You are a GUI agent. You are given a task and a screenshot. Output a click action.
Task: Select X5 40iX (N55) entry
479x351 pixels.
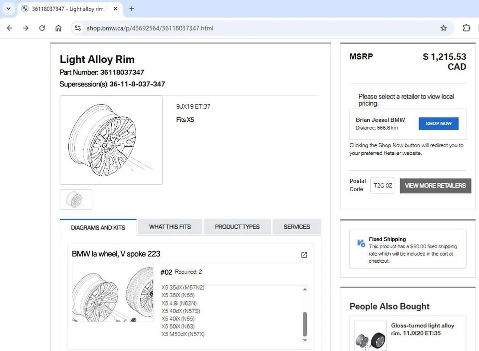[178, 319]
